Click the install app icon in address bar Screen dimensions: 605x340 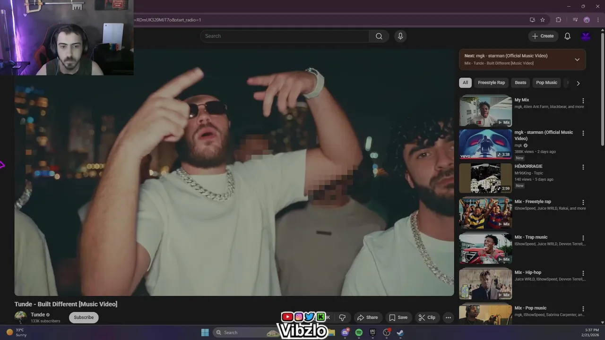[532, 20]
